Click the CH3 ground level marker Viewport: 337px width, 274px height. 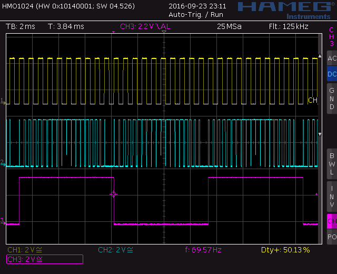(3, 221)
